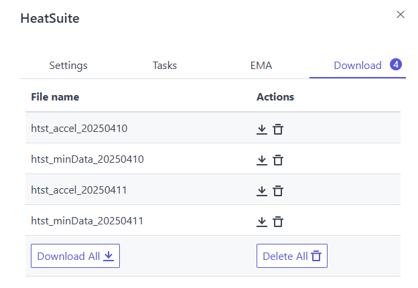The height and width of the screenshot is (288, 418).
Task: Click the HeatSuite title text
Action: click(50, 18)
